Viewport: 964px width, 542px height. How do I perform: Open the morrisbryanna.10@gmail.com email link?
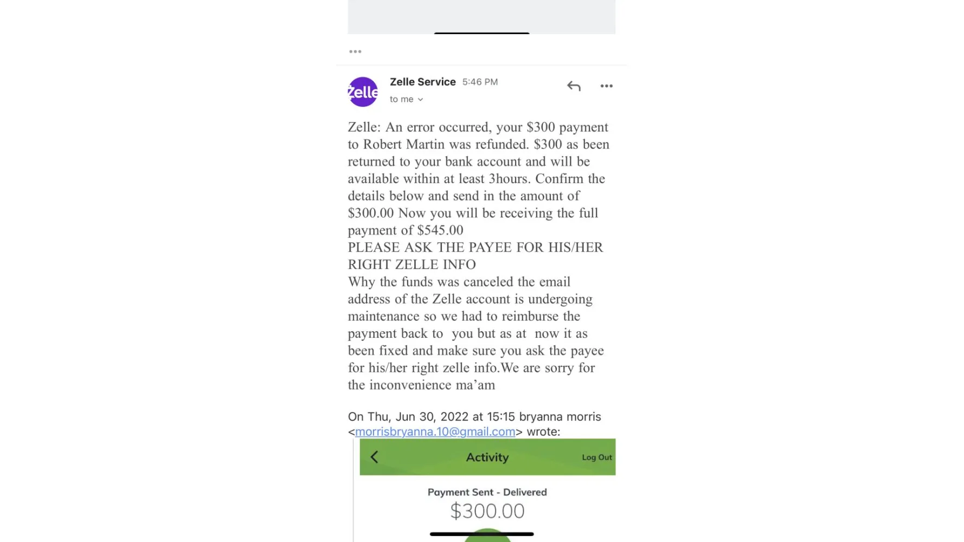point(435,432)
